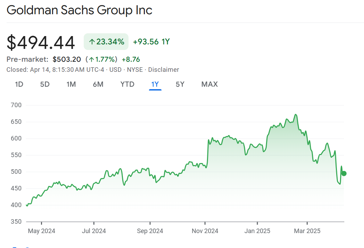
Task: Switch chart to 5Y range
Action: coord(180,84)
